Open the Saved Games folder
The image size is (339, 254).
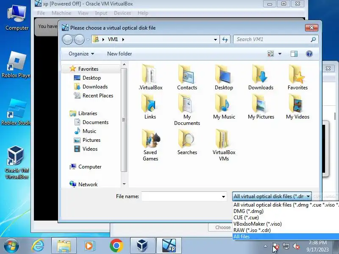tap(150, 145)
